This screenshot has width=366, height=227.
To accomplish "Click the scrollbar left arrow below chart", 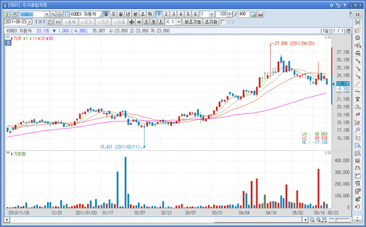I will click(x=7, y=220).
